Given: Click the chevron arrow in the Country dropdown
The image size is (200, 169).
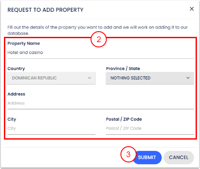Looking at the screenshot, I should (89, 78).
